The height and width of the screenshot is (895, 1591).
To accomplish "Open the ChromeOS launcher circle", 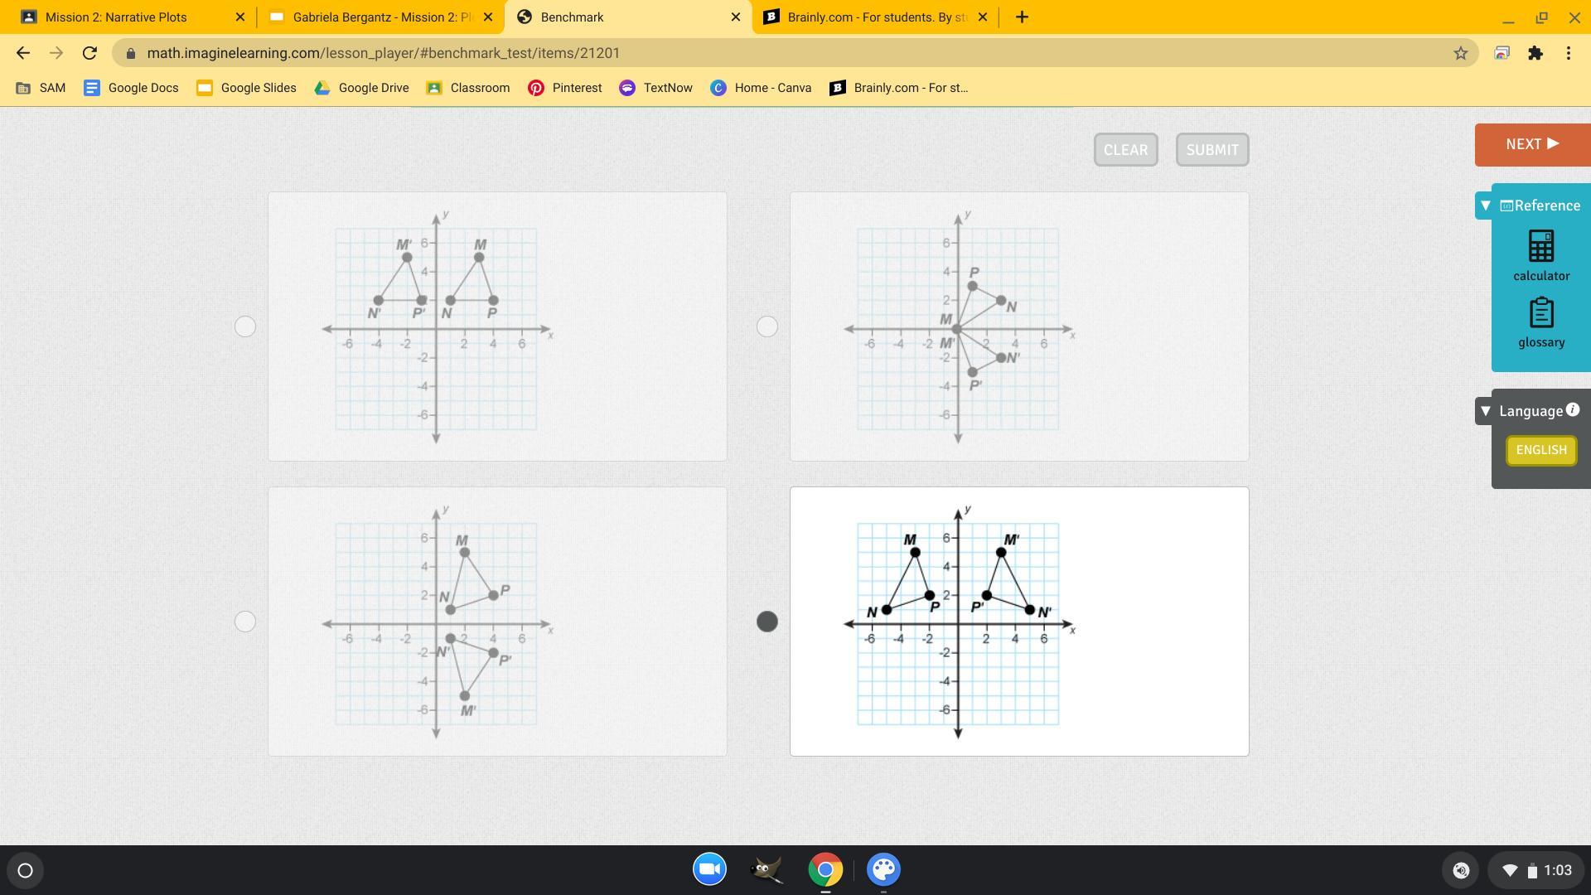I will pyautogui.click(x=25, y=870).
